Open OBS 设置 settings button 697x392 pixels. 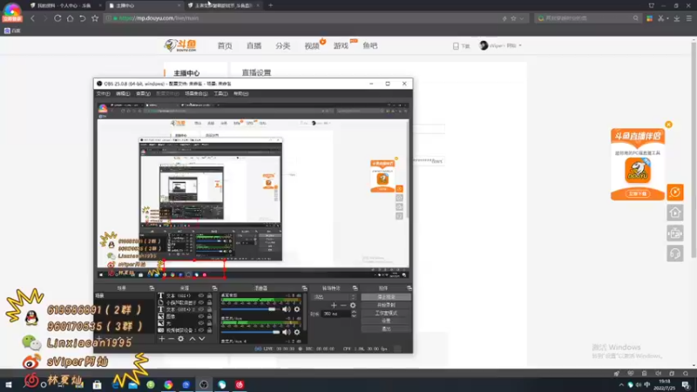pyautogui.click(x=386, y=321)
